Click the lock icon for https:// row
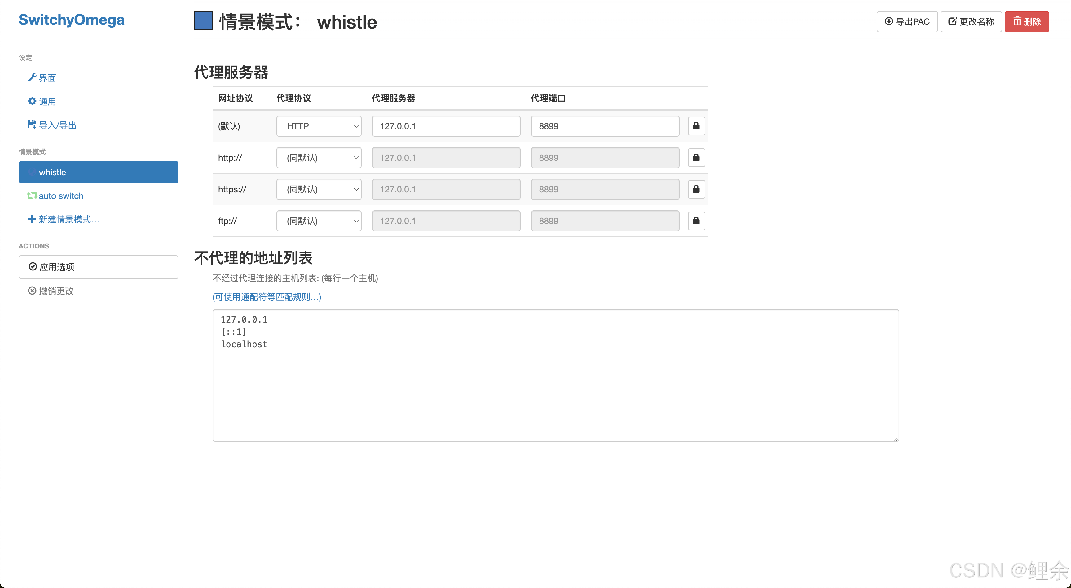Viewport: 1071px width, 588px height. point(696,189)
